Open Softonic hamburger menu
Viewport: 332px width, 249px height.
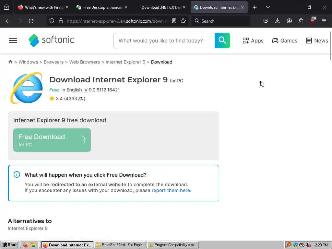(x=13, y=41)
